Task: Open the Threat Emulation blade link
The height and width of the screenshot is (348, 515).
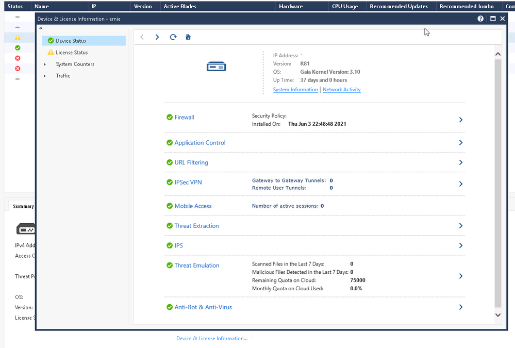Action: click(197, 265)
